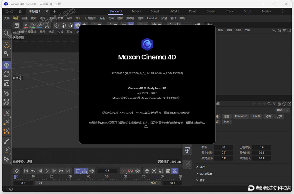The height and width of the screenshot is (194, 294).
Task: Open the 文件 menu
Action: click(x=7, y=18)
